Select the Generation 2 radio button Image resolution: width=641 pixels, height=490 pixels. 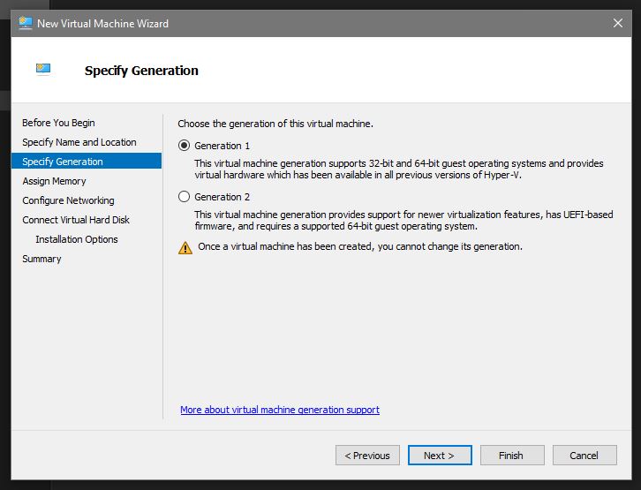point(185,197)
